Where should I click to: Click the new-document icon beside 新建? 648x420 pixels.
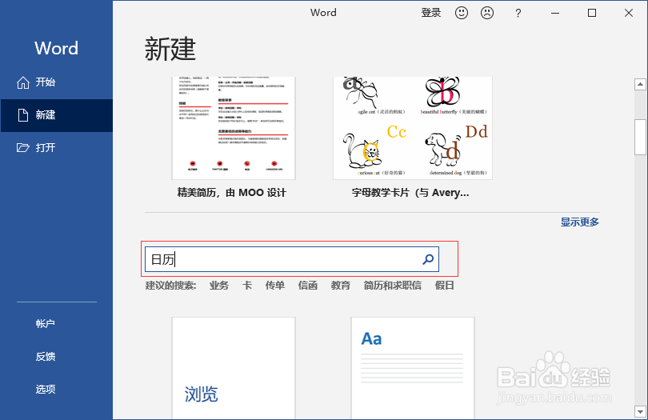pyautogui.click(x=22, y=115)
